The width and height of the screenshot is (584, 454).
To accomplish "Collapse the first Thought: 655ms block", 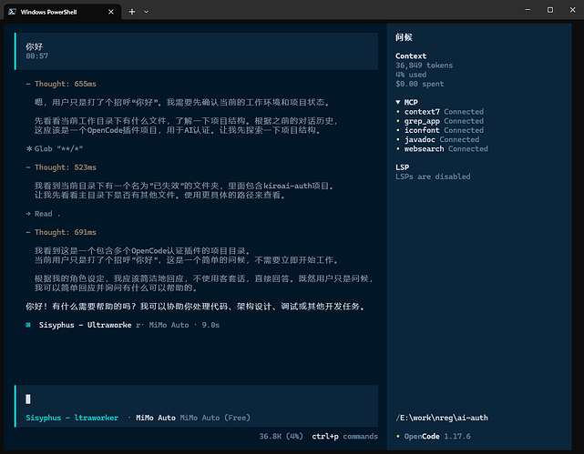I will tap(61, 84).
